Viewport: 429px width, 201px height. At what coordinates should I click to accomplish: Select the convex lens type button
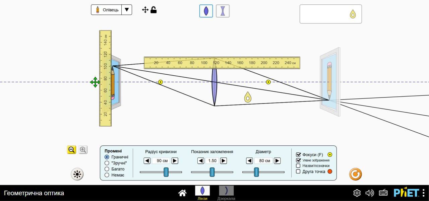point(206,11)
